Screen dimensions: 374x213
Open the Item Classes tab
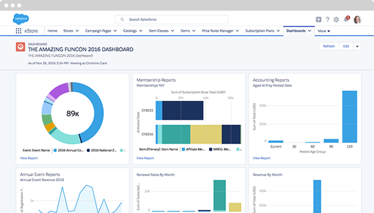159,31
